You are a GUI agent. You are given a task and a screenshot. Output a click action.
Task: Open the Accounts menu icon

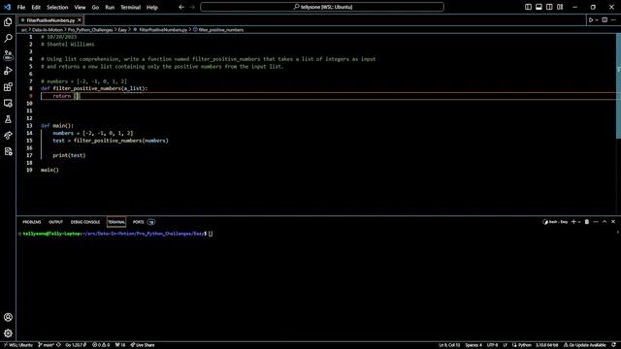[x=8, y=317]
